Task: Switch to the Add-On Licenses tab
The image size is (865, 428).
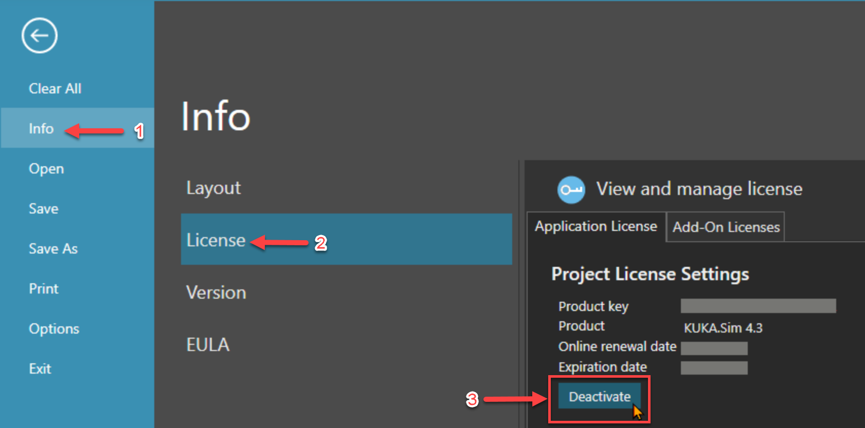Action: [x=726, y=227]
